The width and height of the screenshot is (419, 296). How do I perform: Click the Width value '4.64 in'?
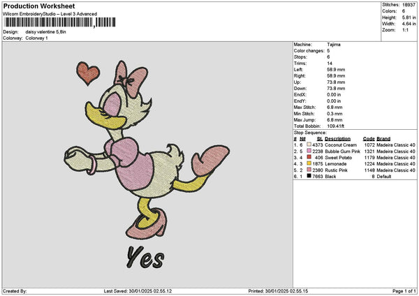click(409, 24)
